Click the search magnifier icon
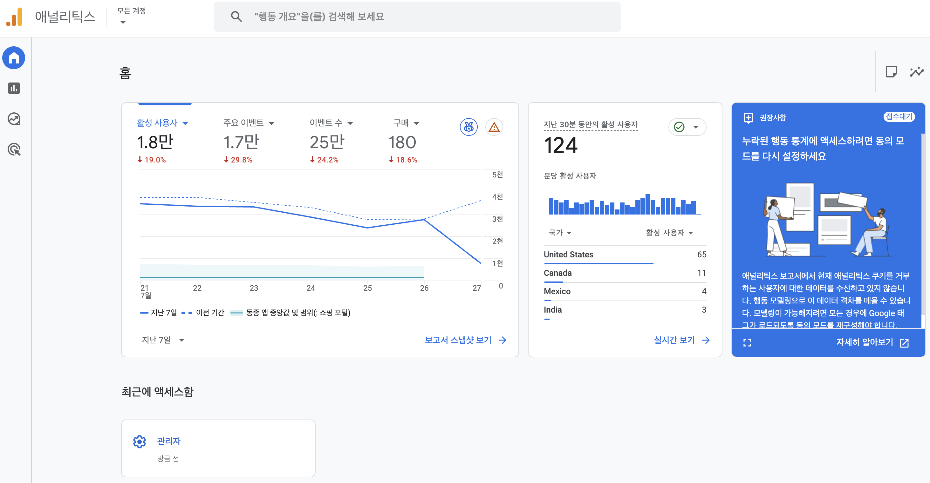This screenshot has width=930, height=483. tap(236, 17)
